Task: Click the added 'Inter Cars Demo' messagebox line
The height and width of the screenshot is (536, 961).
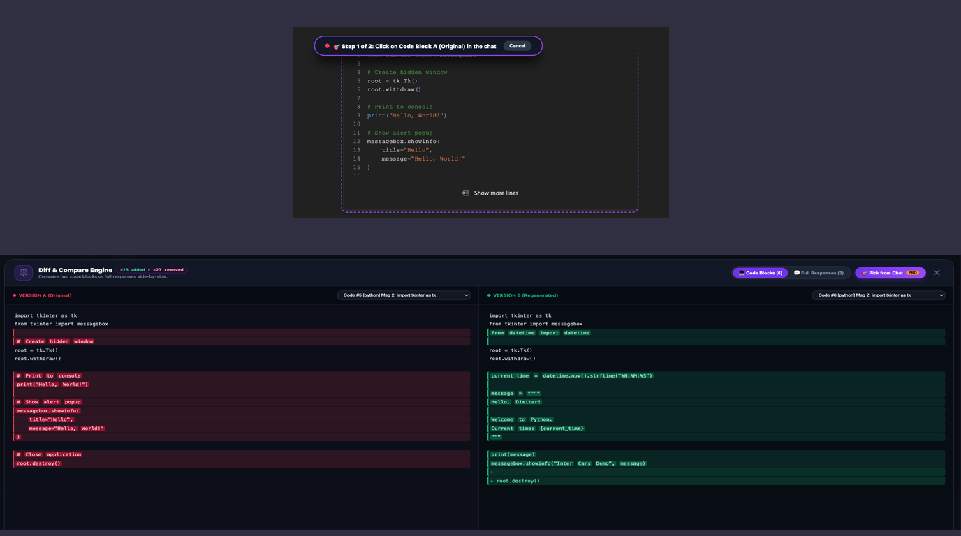Action: [x=716, y=463]
